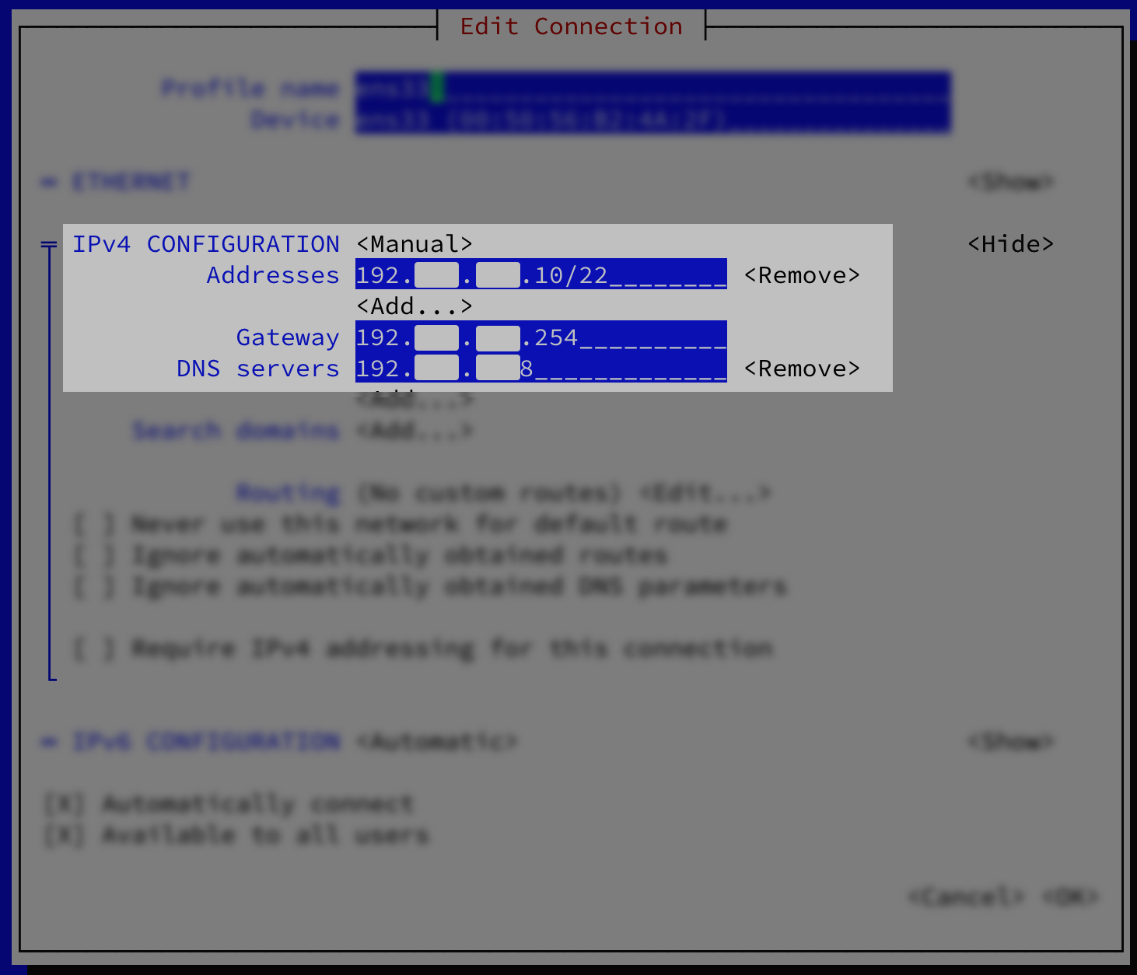Remove the DNS server entry

tap(802, 369)
